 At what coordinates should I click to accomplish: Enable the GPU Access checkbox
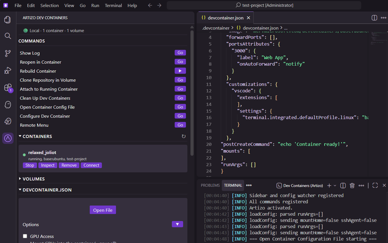coord(25,236)
